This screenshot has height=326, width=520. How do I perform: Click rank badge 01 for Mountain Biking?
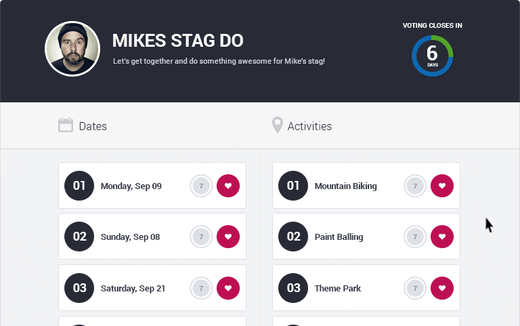click(293, 186)
